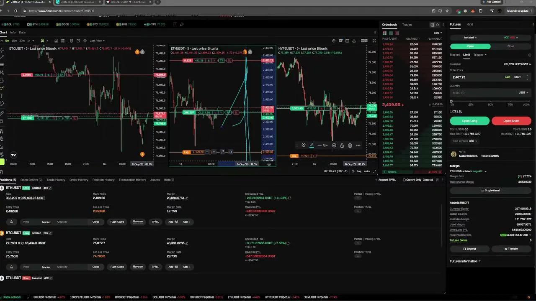
Task: Toggle fullscreen mode of the chart panel
Action: (374, 41)
